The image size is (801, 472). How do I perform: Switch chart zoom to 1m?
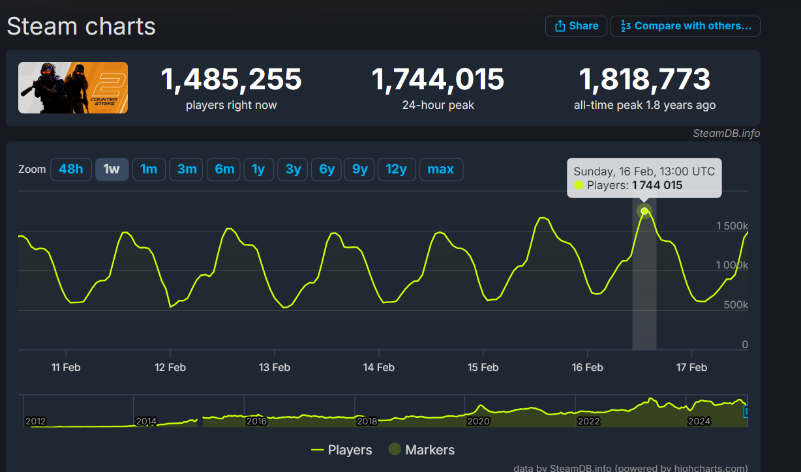coord(149,170)
